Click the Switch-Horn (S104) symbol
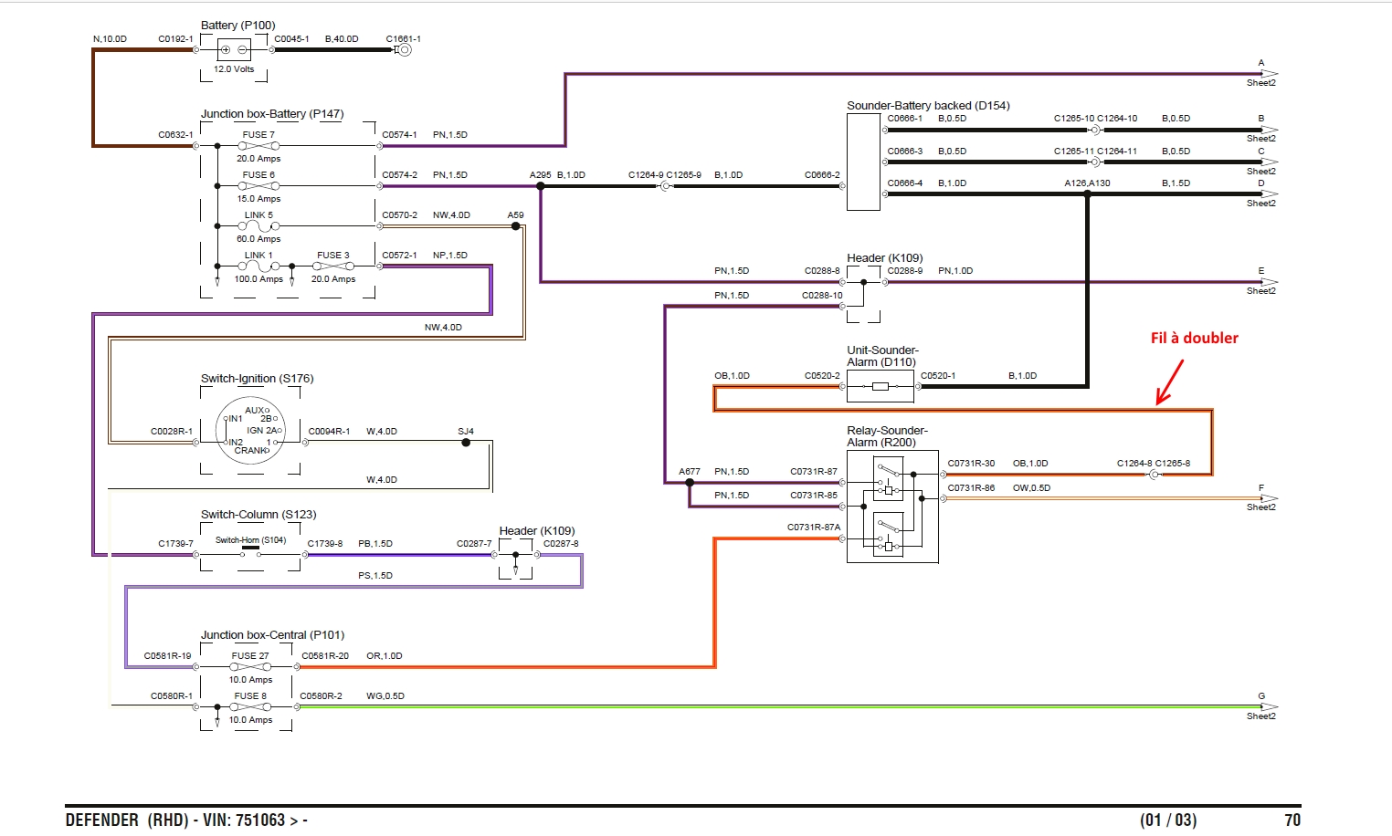This screenshot has height=836, width=1392. [250, 548]
